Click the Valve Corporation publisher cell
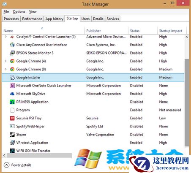This screenshot has height=173, width=191. [100, 135]
